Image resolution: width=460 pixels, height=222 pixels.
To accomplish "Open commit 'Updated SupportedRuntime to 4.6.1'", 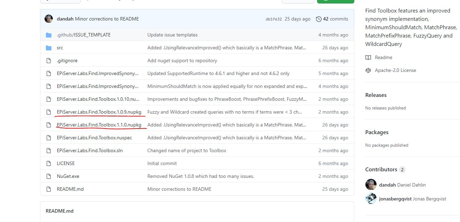I will pyautogui.click(x=218, y=73).
